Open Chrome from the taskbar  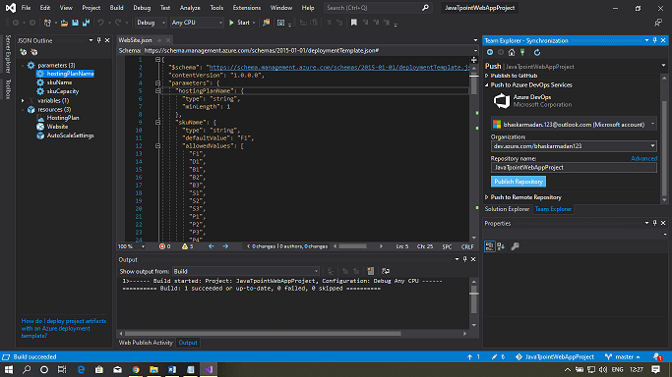point(136,369)
